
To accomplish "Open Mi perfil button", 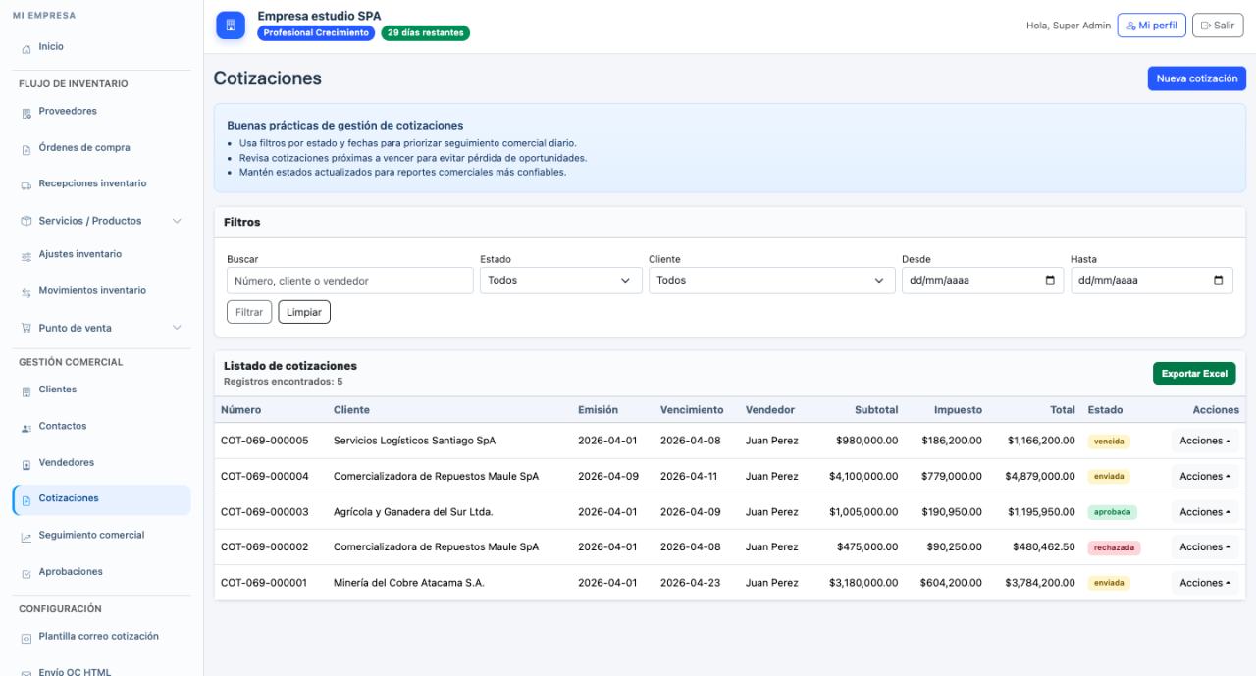I will click(1152, 26).
